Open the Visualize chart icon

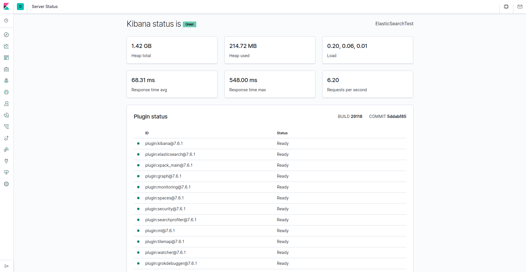(x=6, y=46)
